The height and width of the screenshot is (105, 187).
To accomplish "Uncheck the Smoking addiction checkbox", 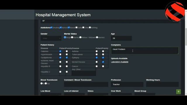I will coord(51,27).
